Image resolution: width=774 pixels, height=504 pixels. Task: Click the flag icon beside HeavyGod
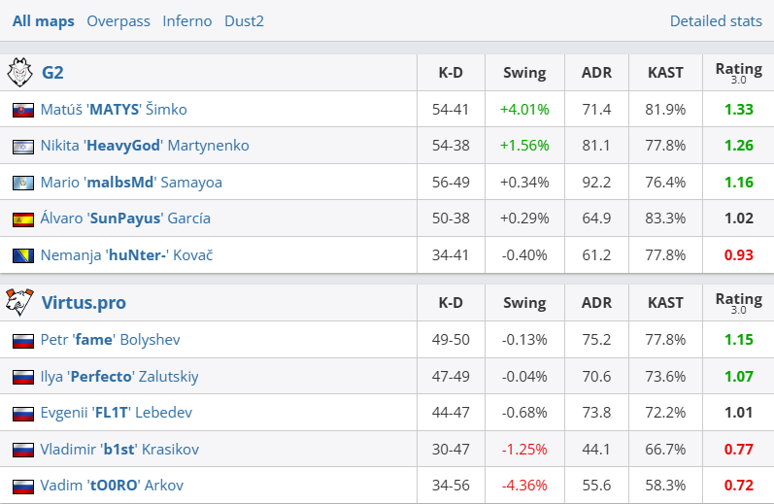(22, 146)
